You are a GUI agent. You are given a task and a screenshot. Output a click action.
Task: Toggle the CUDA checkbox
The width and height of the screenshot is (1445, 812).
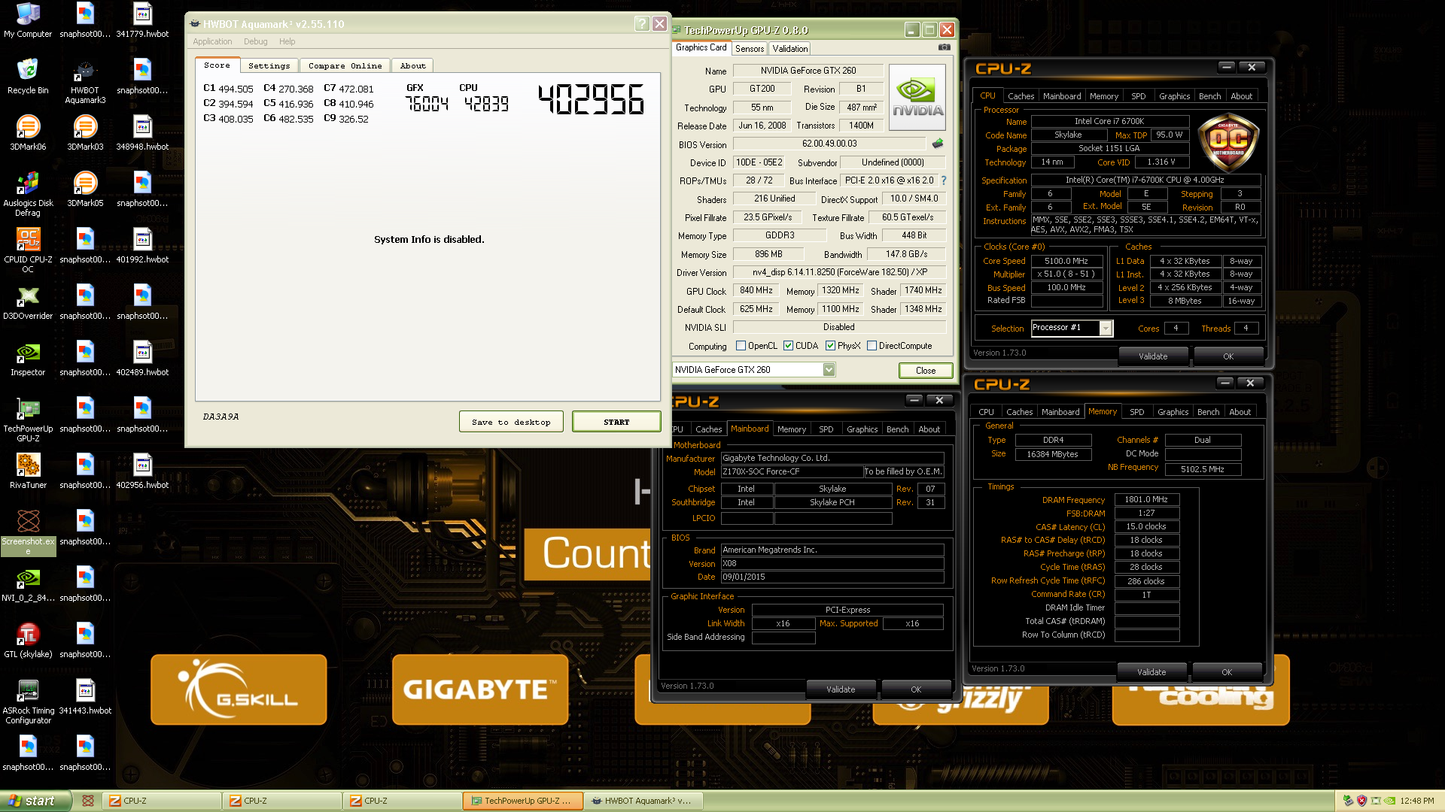pyautogui.click(x=788, y=346)
